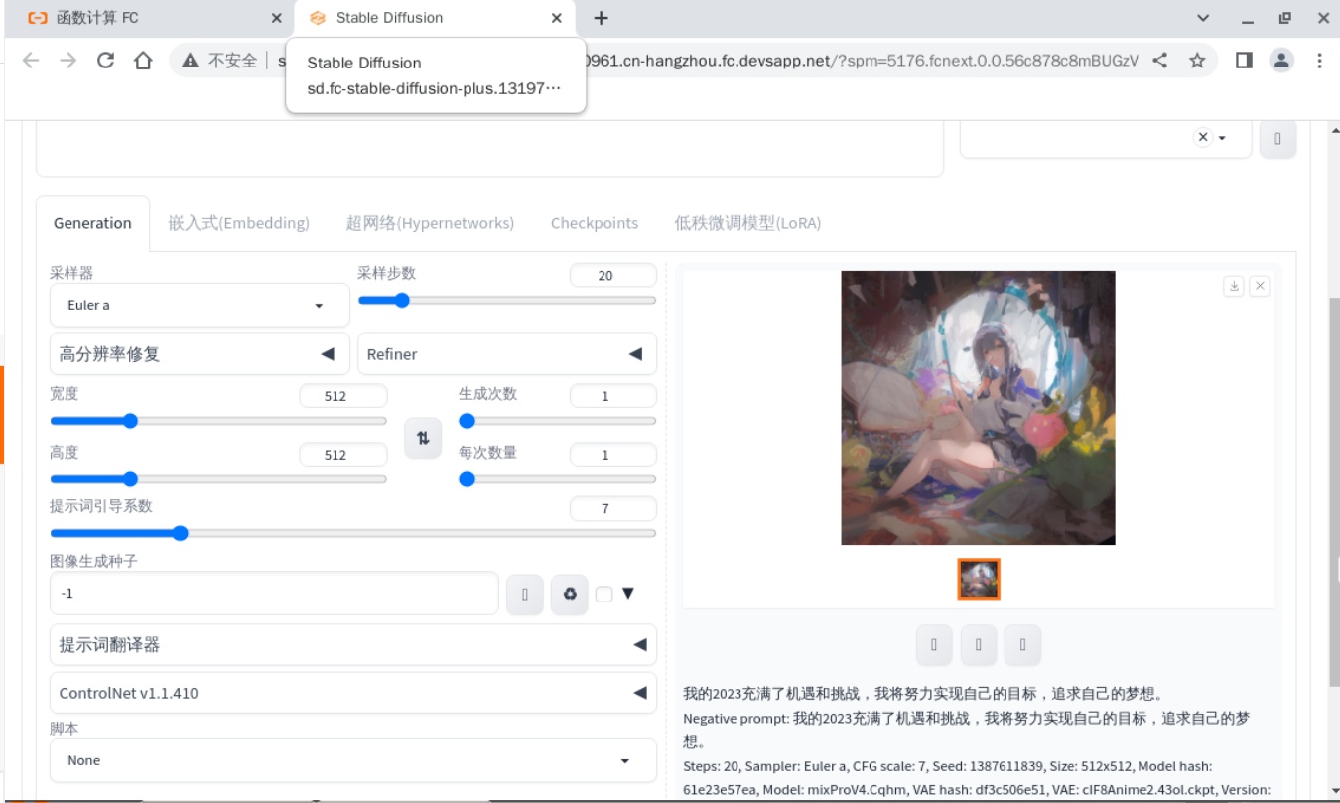Image resolution: width=1340 pixels, height=803 pixels.
Task: Click the first button under the gallery
Action: (934, 644)
